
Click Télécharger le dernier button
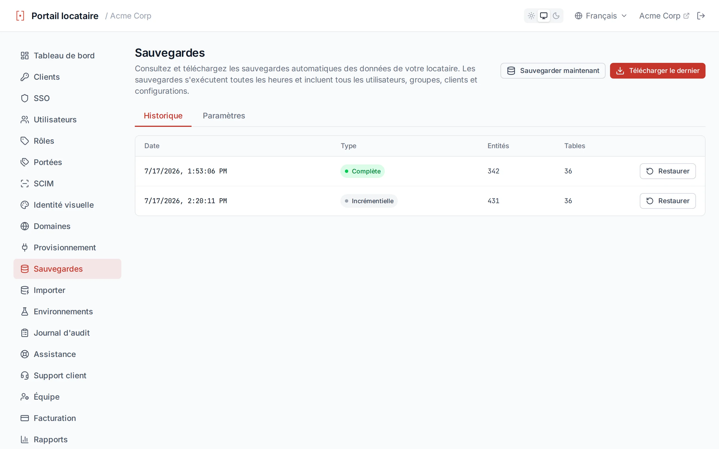tap(657, 71)
